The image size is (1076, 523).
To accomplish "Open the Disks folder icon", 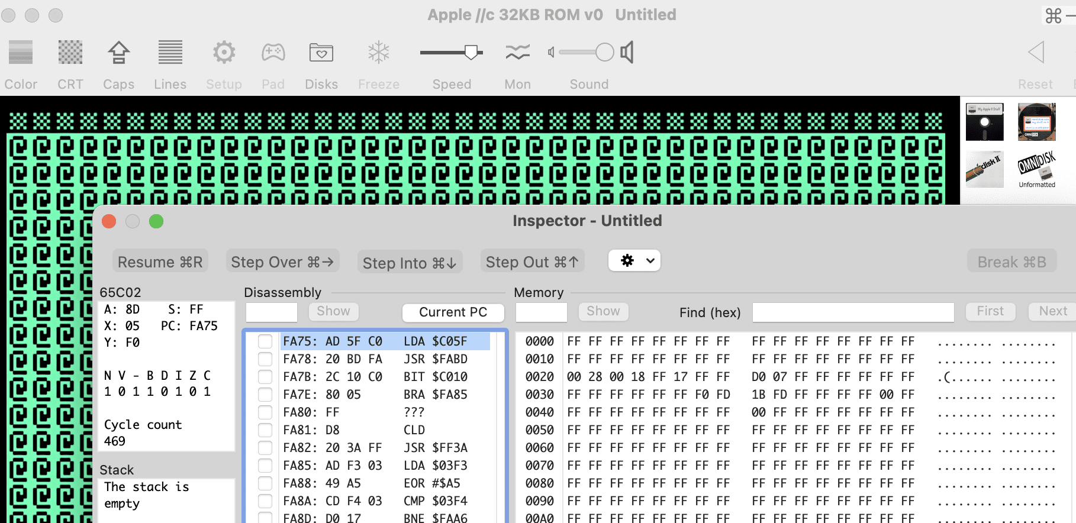I will click(x=321, y=53).
